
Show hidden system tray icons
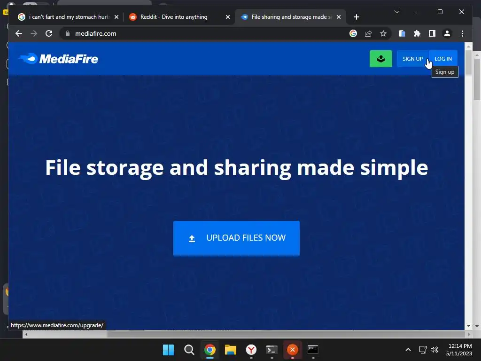[408, 350]
